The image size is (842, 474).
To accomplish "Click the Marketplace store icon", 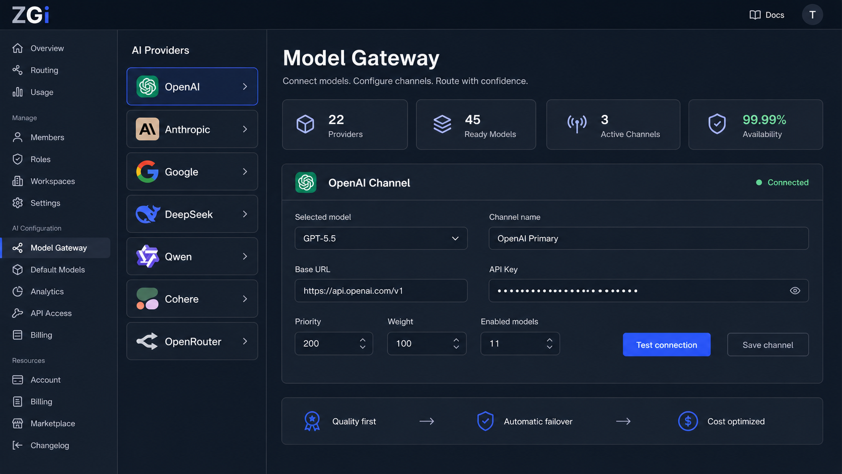I will (x=18, y=424).
